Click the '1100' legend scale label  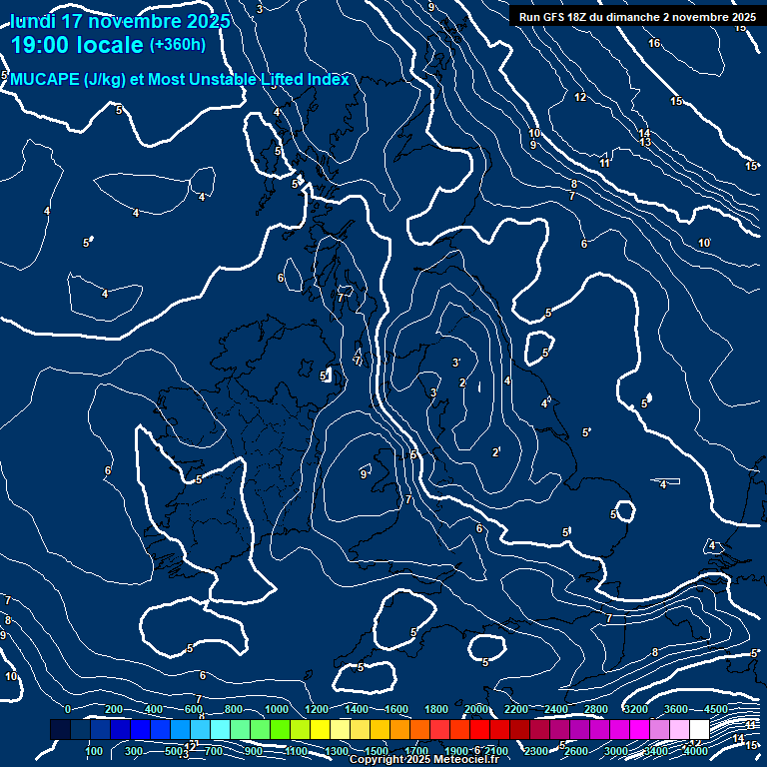[x=297, y=751]
